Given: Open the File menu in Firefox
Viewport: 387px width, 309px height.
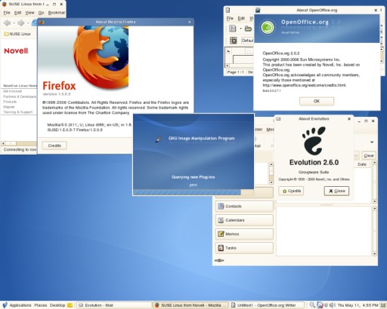Looking at the screenshot, I should click(7, 13).
